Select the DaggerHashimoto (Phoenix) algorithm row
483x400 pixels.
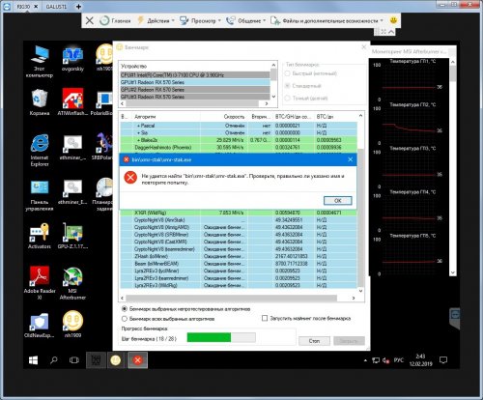[239, 147]
